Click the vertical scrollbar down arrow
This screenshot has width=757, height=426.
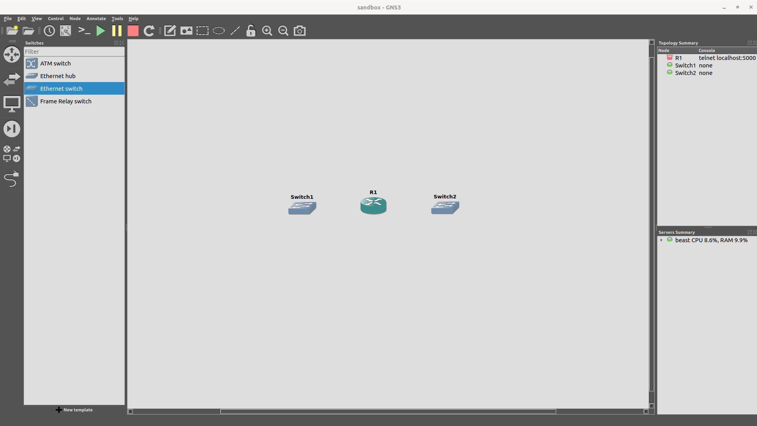(x=652, y=406)
